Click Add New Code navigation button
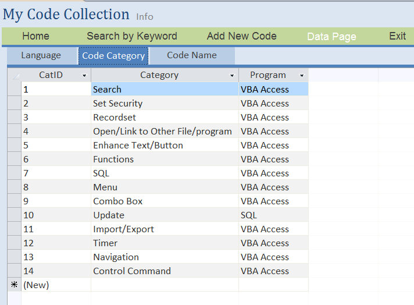Viewport: 414px width, 305px height. point(241,36)
